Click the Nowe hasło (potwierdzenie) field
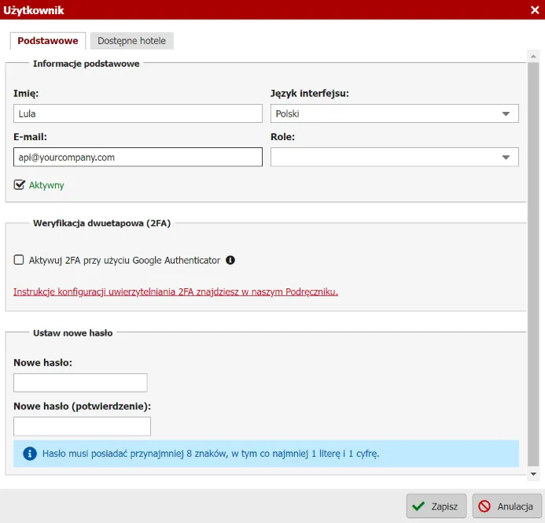Viewport: 545px width, 523px height. pyautogui.click(x=82, y=426)
